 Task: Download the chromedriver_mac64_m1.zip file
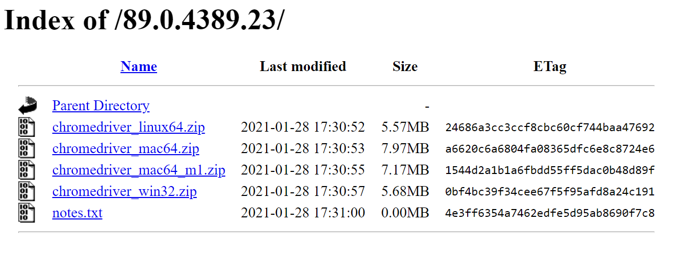click(138, 170)
